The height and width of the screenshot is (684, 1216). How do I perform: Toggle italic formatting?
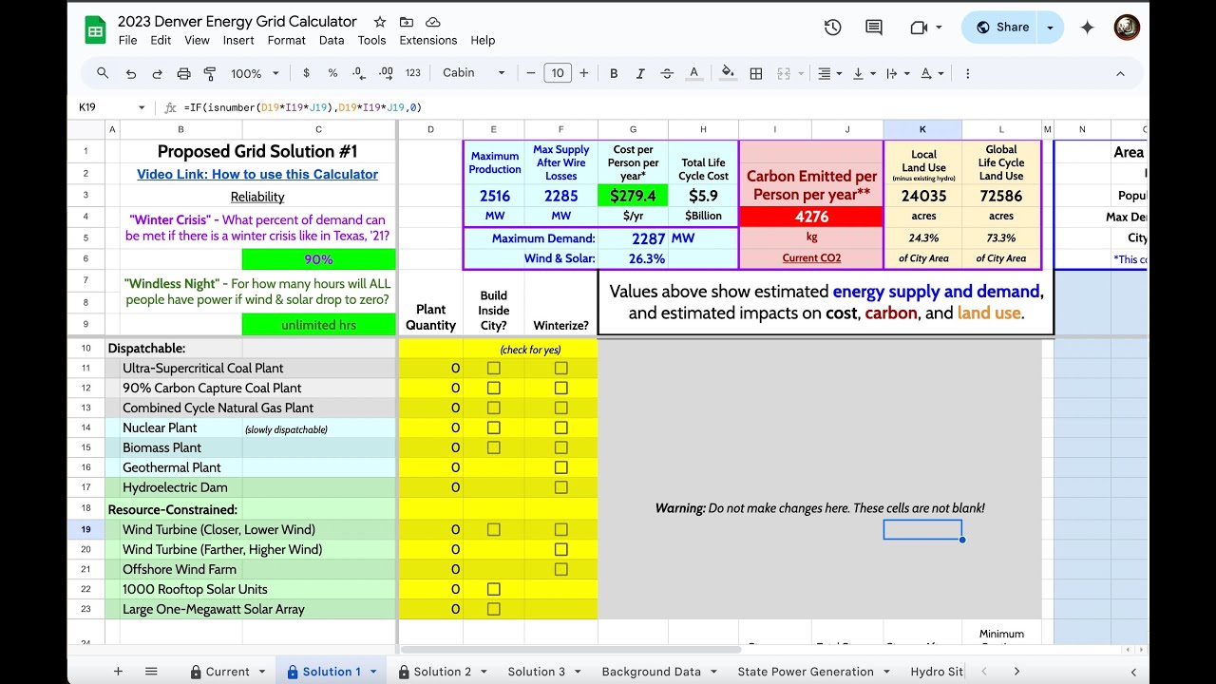click(x=640, y=73)
